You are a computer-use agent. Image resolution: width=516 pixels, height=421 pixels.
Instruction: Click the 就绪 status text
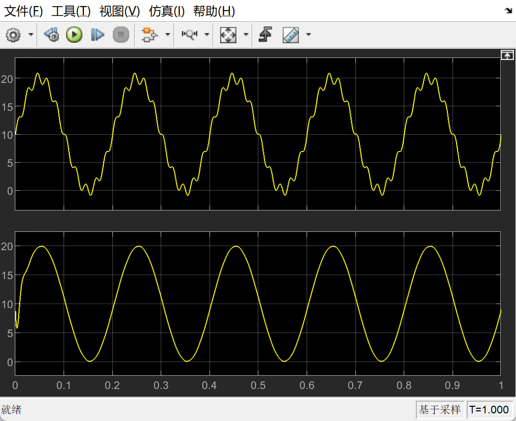pyautogui.click(x=11, y=410)
